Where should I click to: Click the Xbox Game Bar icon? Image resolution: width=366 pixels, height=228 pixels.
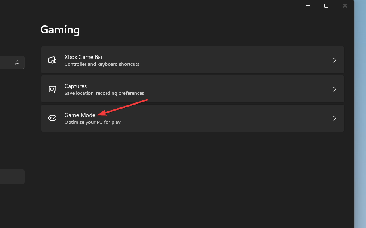(52, 60)
